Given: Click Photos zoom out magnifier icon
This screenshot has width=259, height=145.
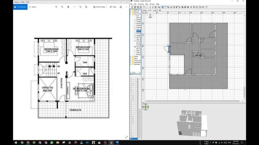Looking at the screenshot, I should point(62,7).
